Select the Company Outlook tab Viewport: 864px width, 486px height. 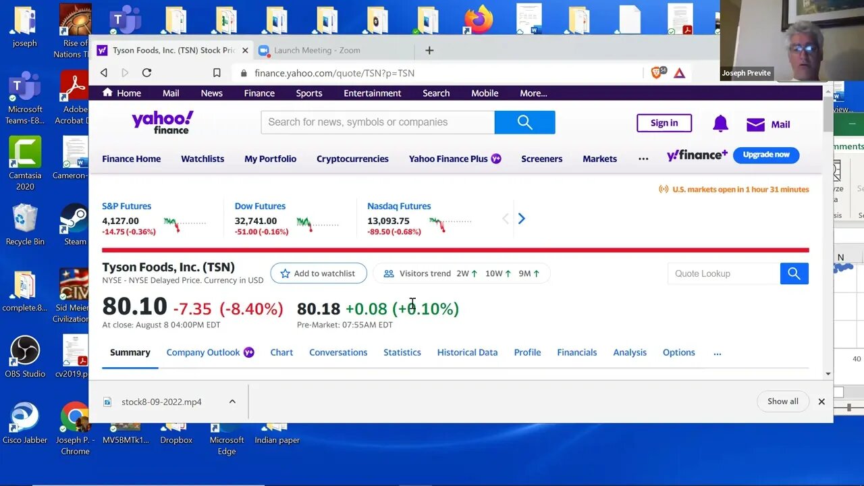point(210,352)
